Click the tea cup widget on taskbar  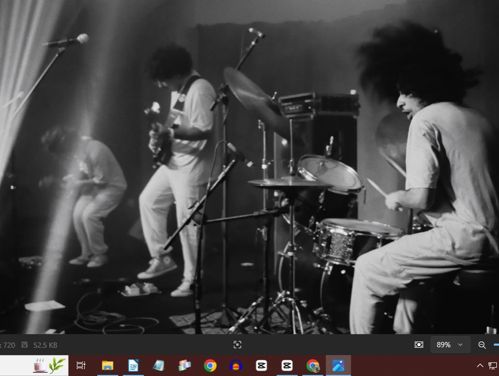pos(39,366)
